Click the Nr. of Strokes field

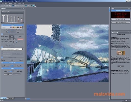click(x=11, y=42)
